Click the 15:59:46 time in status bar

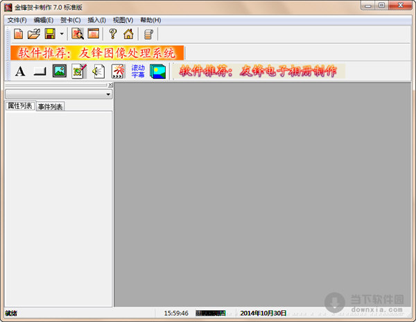pyautogui.click(x=176, y=313)
